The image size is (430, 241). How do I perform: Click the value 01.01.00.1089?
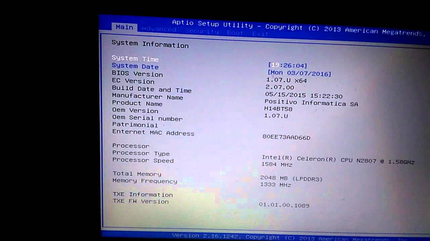point(284,205)
